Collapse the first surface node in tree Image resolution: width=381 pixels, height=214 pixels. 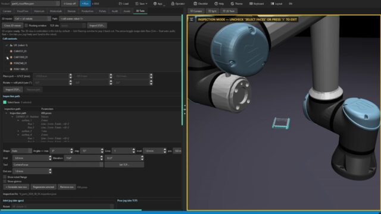pos(18,120)
